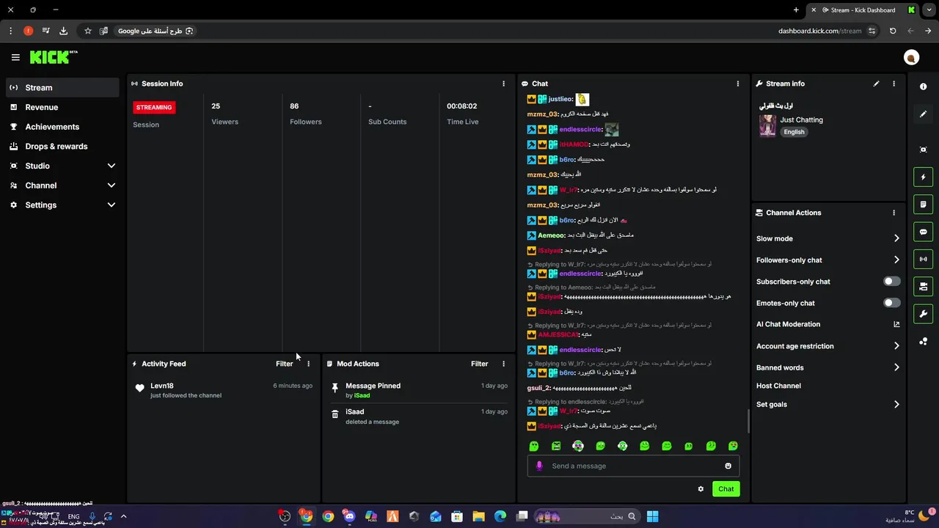Insert the last crying green emote
Screen dimensions: 939x528
tap(733, 446)
